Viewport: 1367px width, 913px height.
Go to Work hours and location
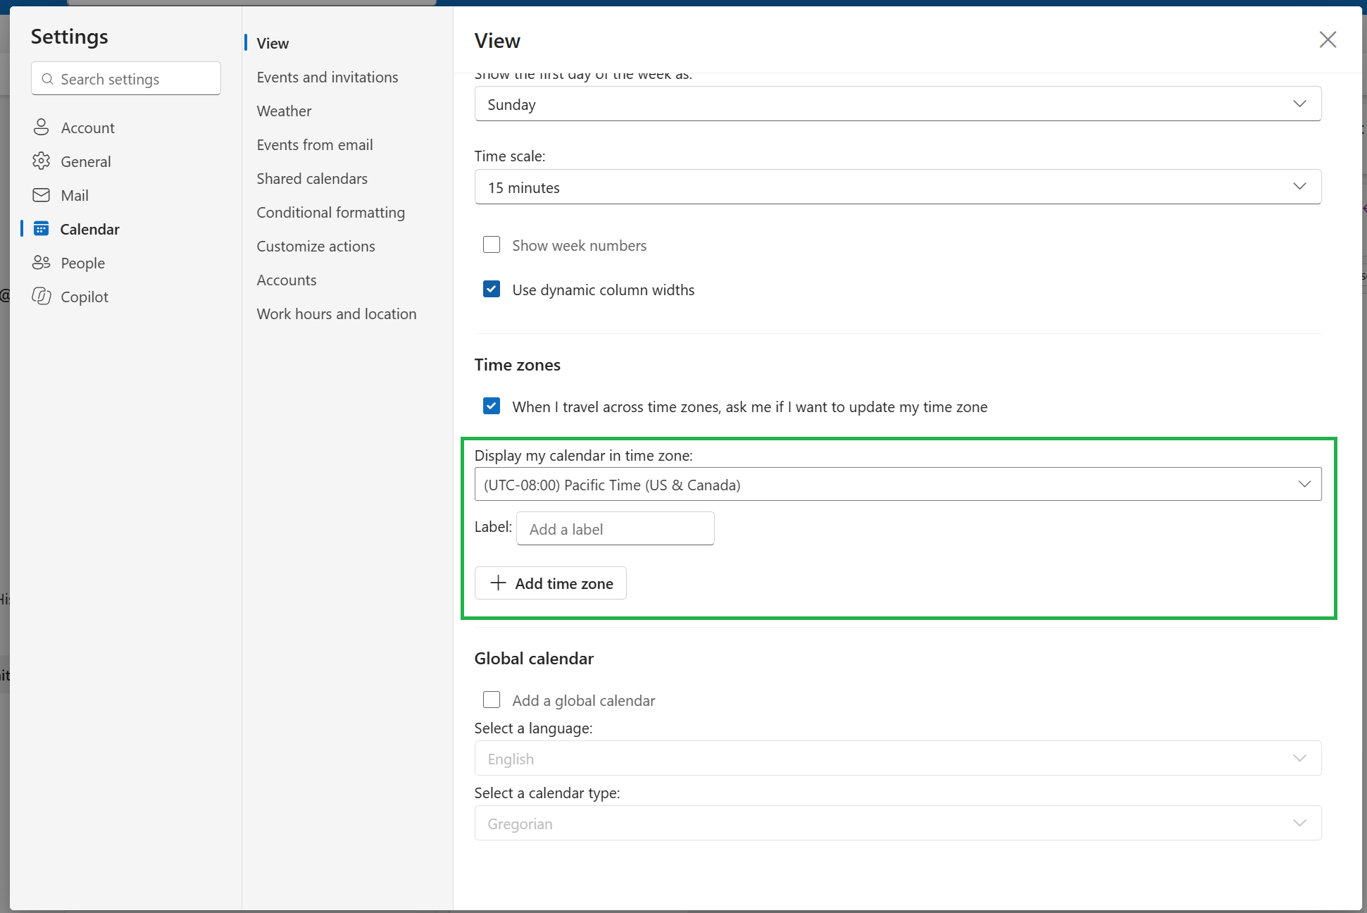coord(337,313)
